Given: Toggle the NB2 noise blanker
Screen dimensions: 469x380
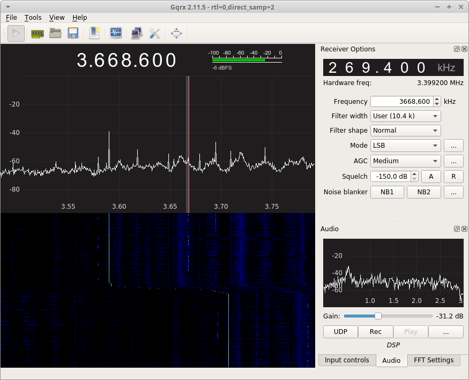Looking at the screenshot, I should (x=424, y=192).
